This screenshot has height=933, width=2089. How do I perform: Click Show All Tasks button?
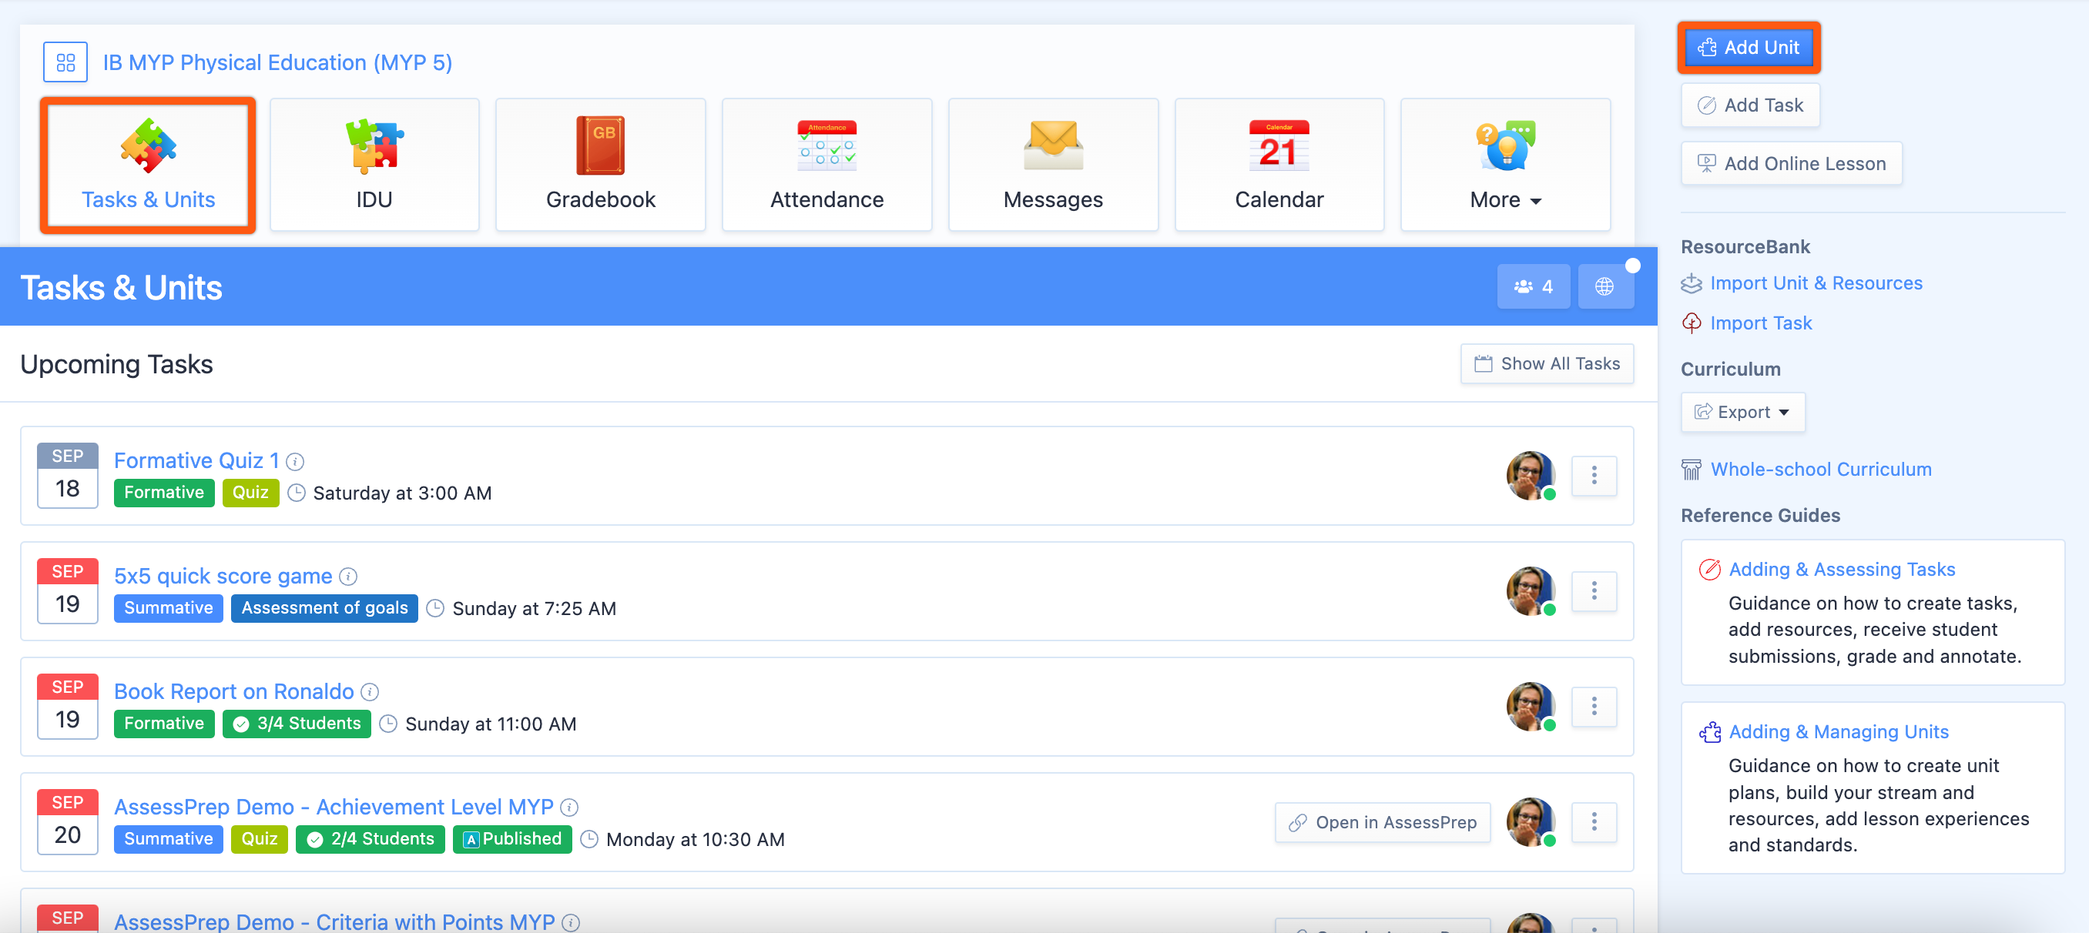pyautogui.click(x=1547, y=364)
